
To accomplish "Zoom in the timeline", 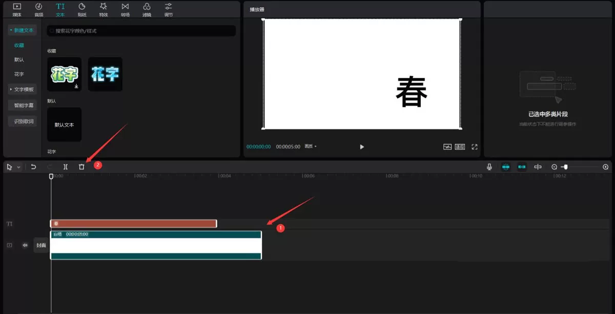I will [605, 167].
